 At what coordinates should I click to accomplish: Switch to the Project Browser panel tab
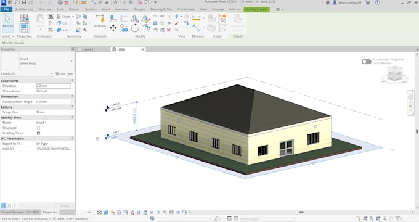coord(20,212)
